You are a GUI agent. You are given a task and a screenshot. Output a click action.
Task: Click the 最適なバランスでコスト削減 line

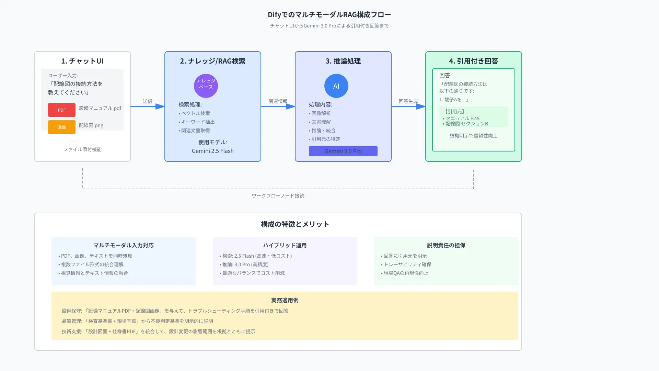tap(252, 273)
